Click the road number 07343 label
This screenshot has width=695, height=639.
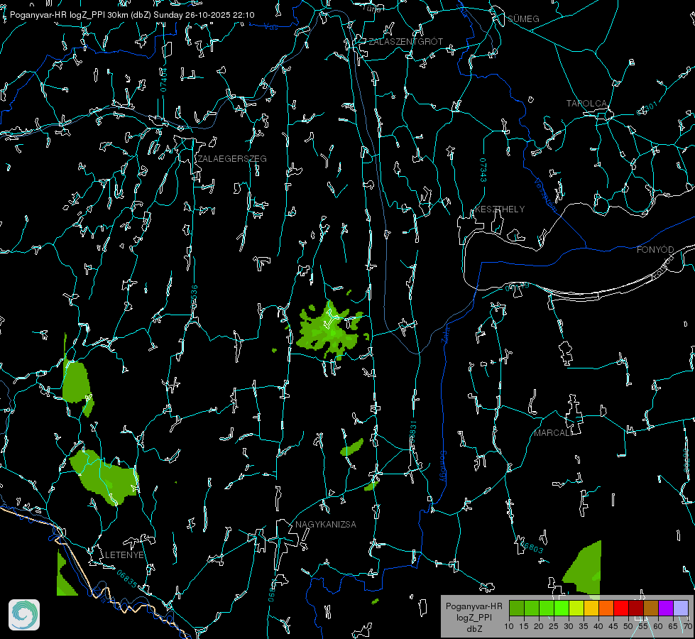483,170
